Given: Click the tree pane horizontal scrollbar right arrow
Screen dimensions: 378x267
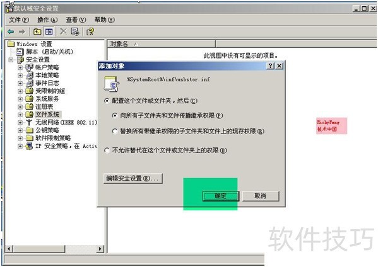Looking at the screenshot, I should [100, 249].
